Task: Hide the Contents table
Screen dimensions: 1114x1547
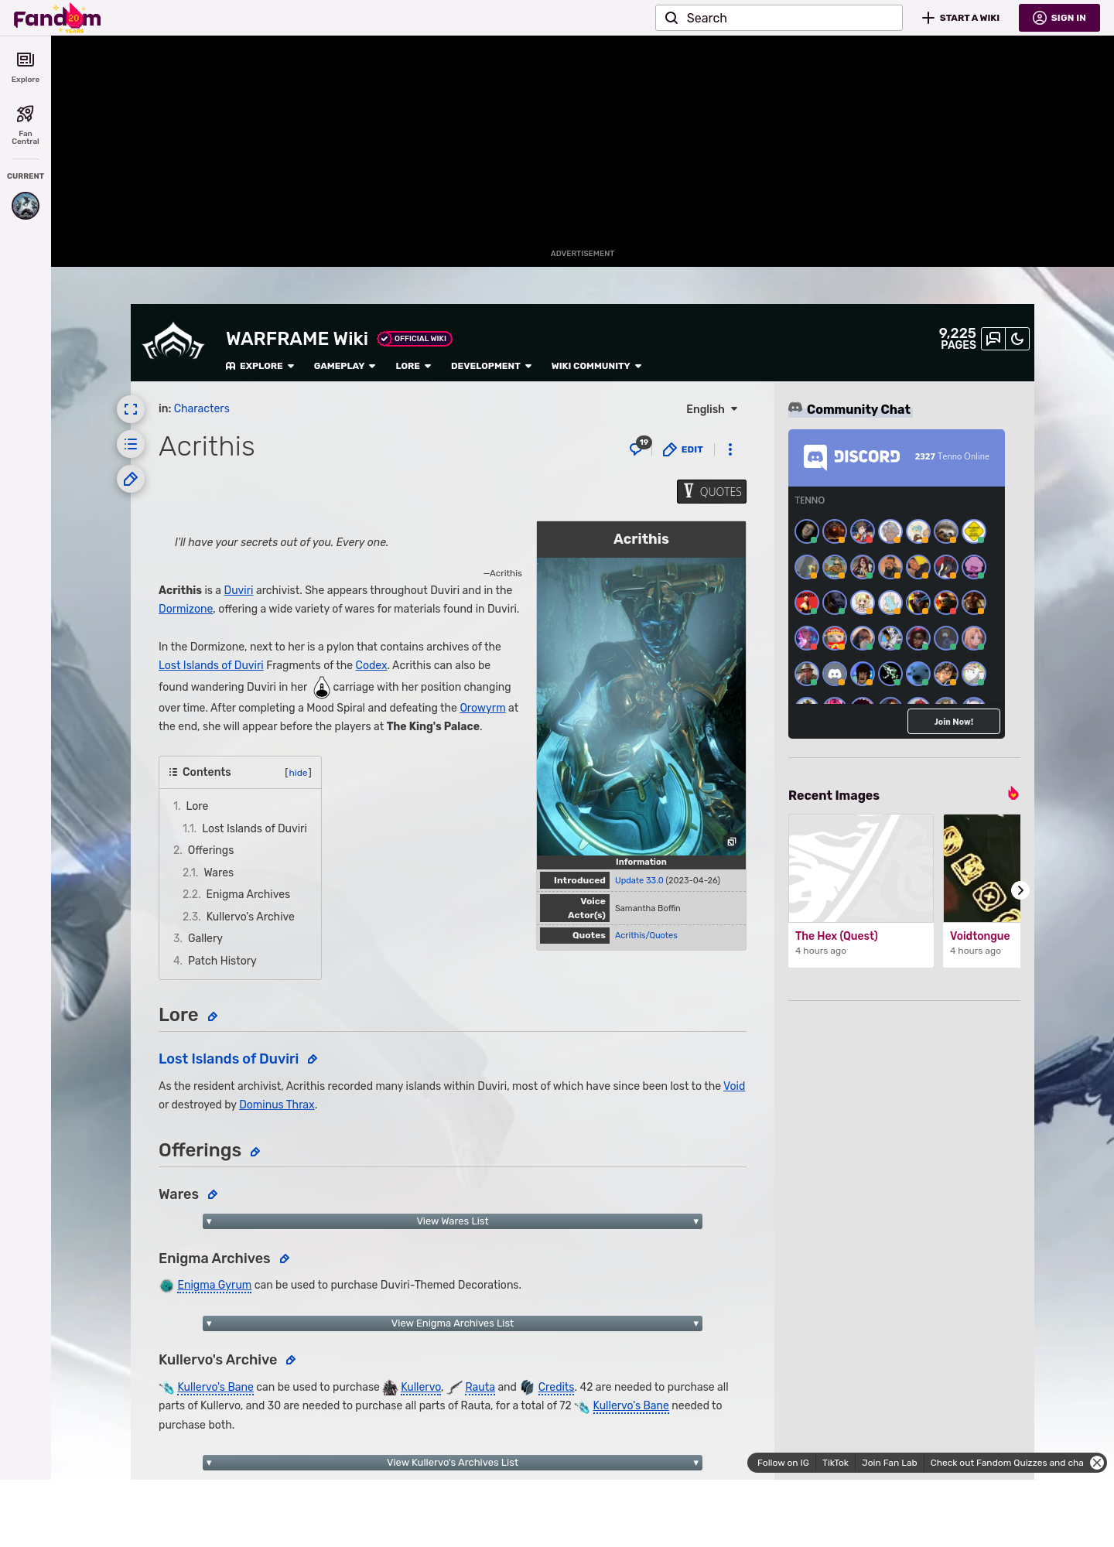Action: coord(299,773)
